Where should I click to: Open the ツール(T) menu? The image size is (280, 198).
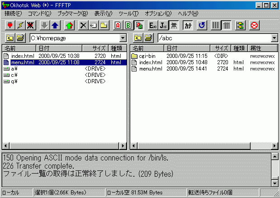click(128, 14)
